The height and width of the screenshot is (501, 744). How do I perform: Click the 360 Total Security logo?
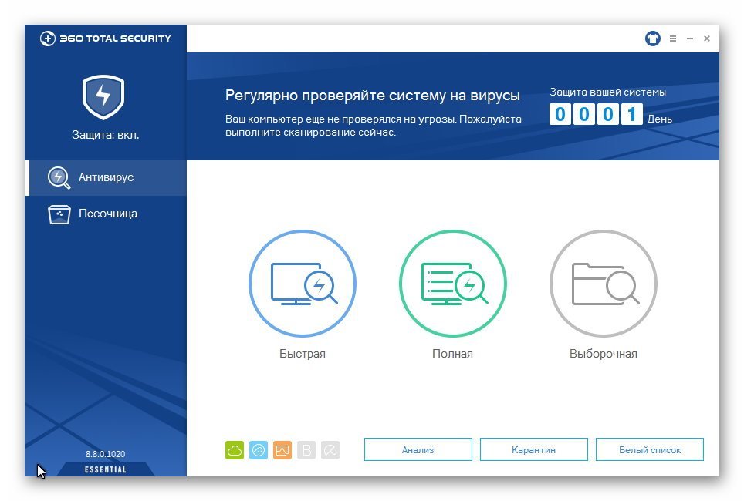click(x=105, y=39)
